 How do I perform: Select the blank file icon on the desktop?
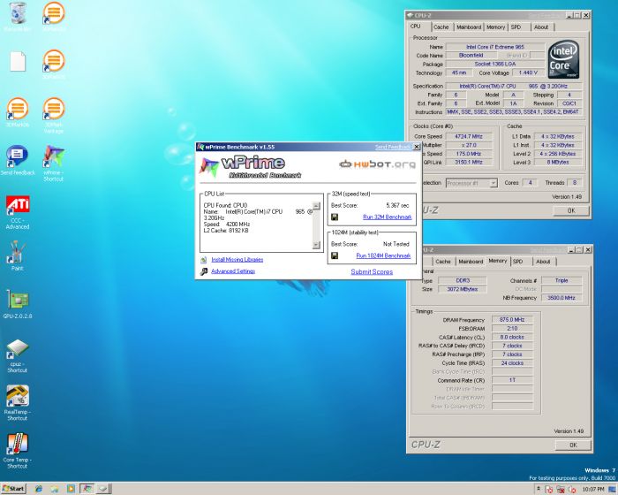click(18, 62)
